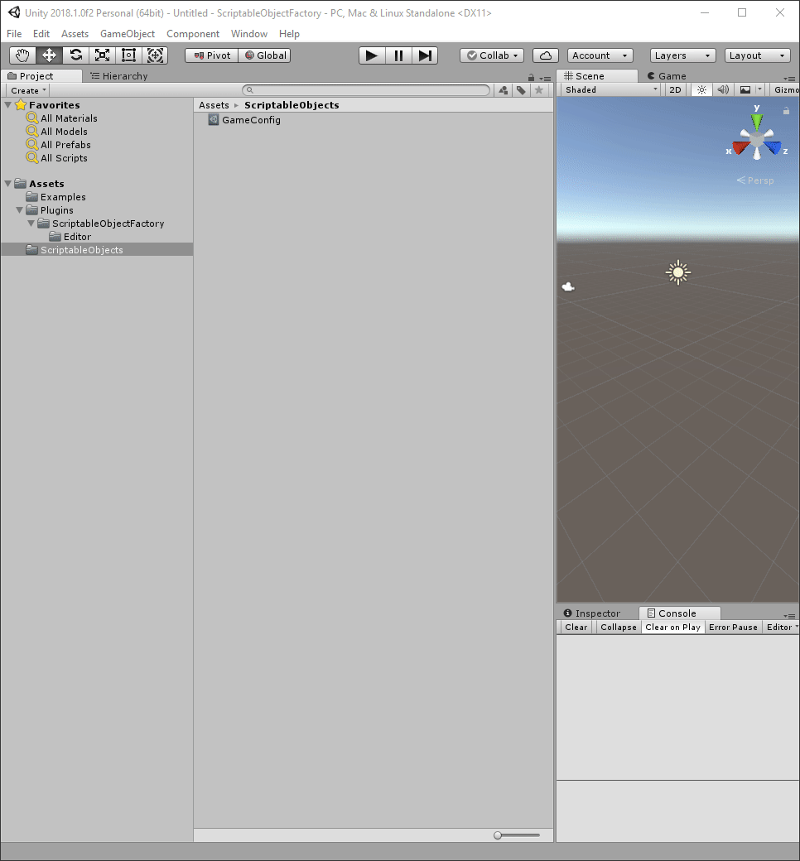Image resolution: width=800 pixels, height=861 pixels.
Task: Select the Move tool
Action: 49,55
